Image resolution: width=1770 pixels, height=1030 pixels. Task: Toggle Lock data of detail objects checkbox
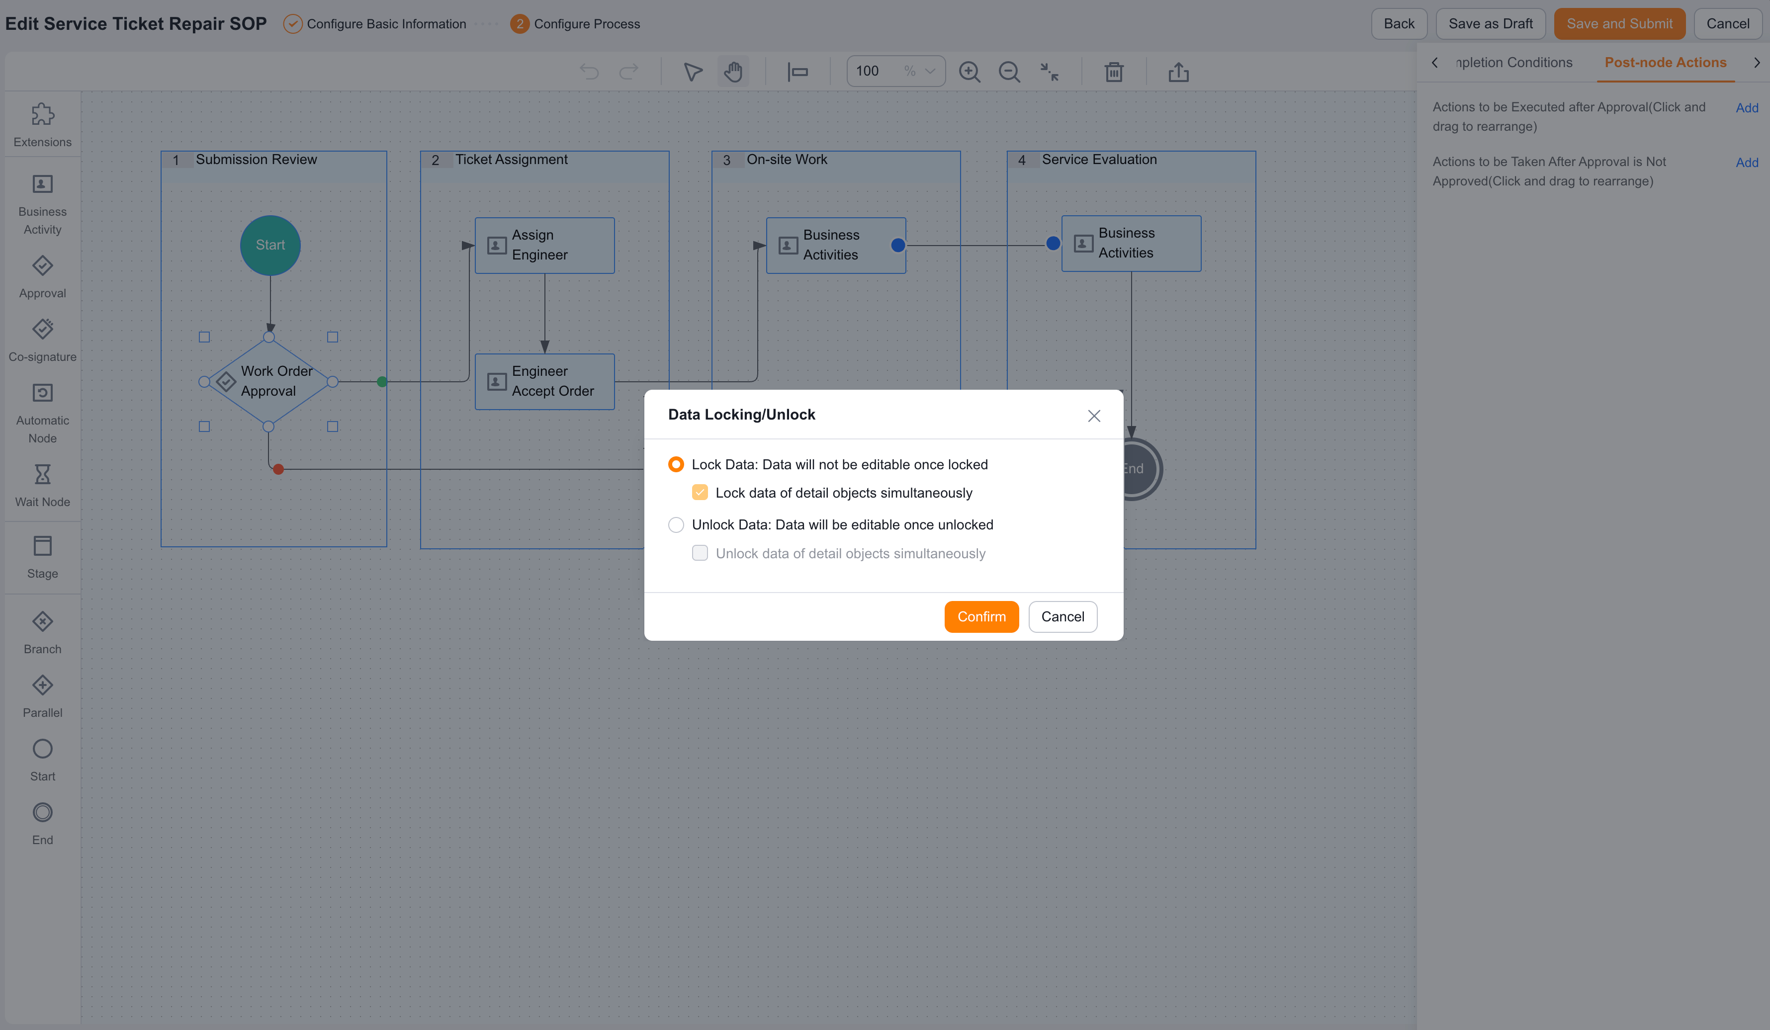[x=700, y=493]
